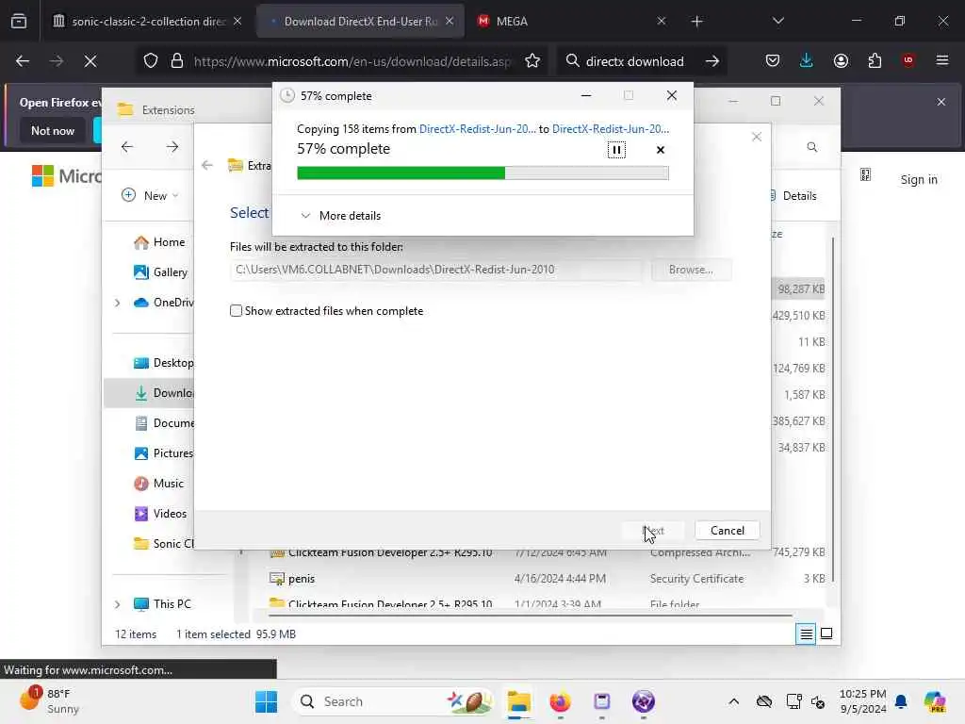Stop loading the page

(x=90, y=61)
